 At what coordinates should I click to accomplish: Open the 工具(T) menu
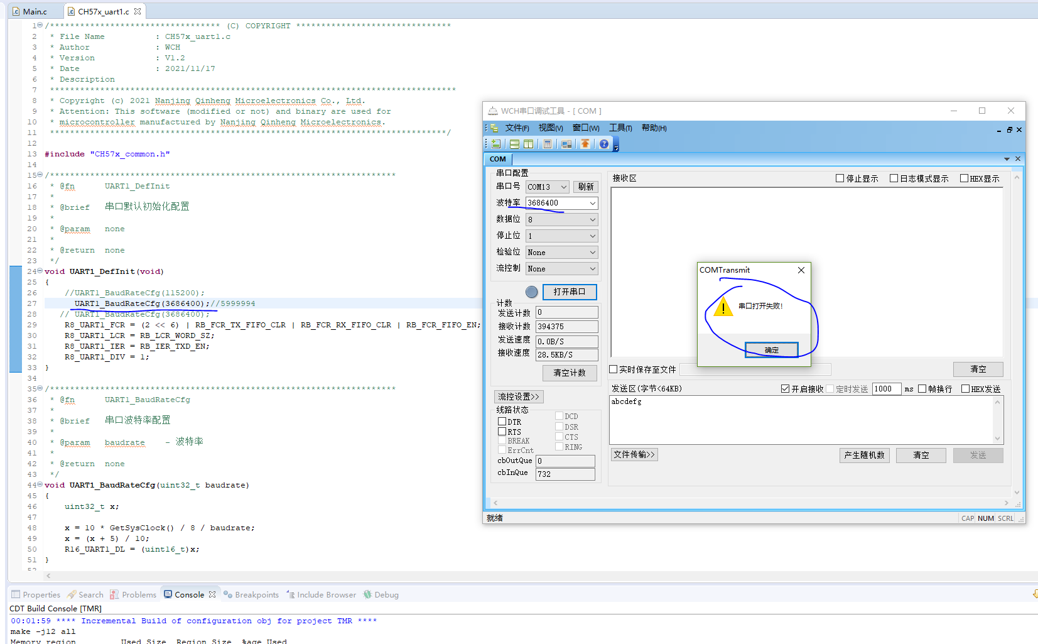point(620,128)
